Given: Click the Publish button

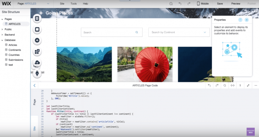Looking at the screenshot, I should click(x=252, y=4).
